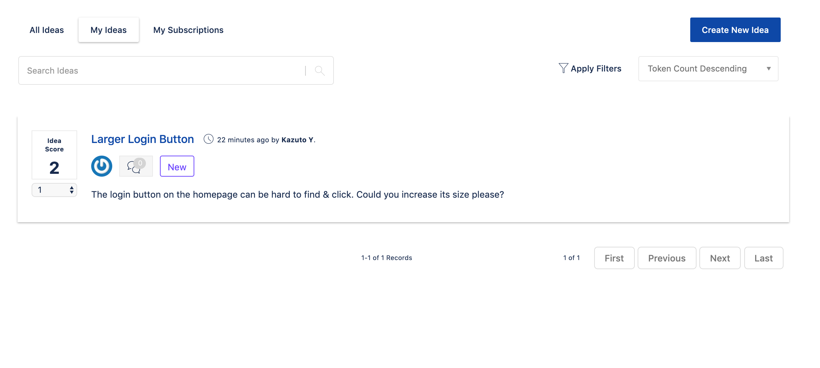This screenshot has height=368, width=820.
Task: Click the clock timestamp icon
Action: [209, 139]
